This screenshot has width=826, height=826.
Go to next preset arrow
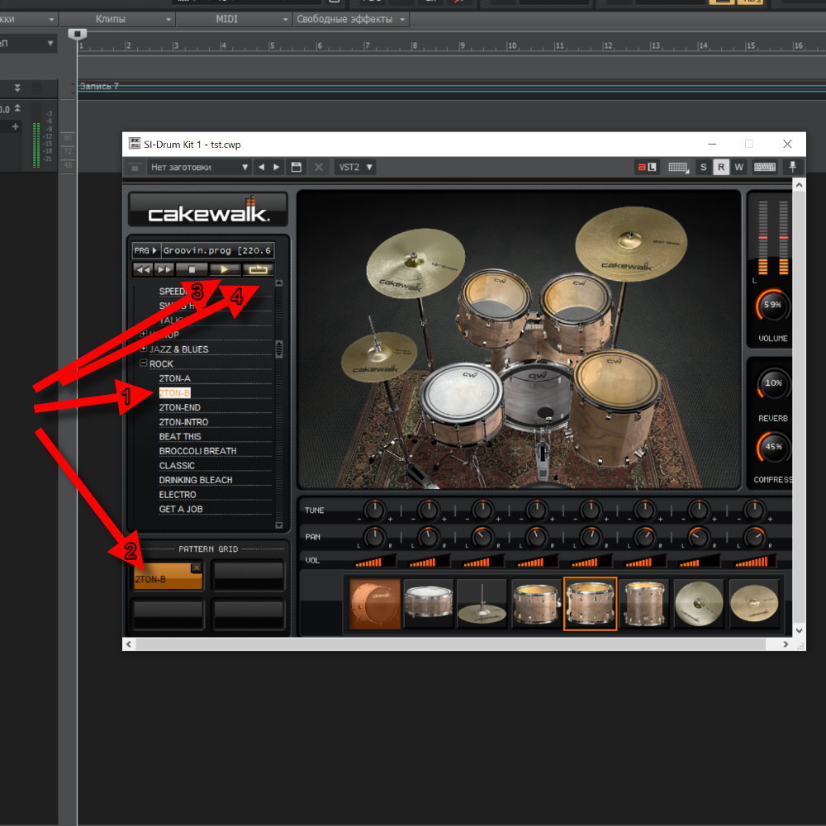coord(276,168)
